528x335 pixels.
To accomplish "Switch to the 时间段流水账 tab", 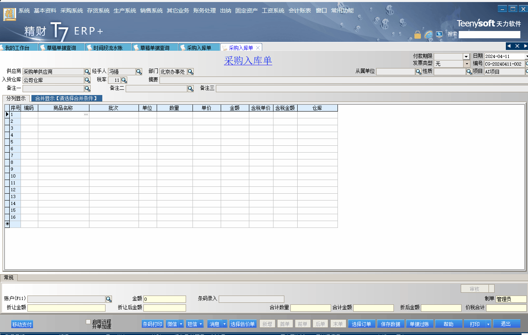I will (x=108, y=48).
